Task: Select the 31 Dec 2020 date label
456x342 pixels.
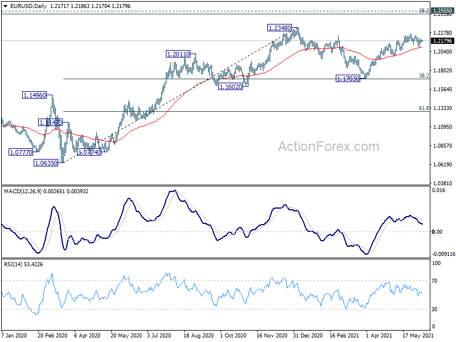Action: [x=308, y=336]
